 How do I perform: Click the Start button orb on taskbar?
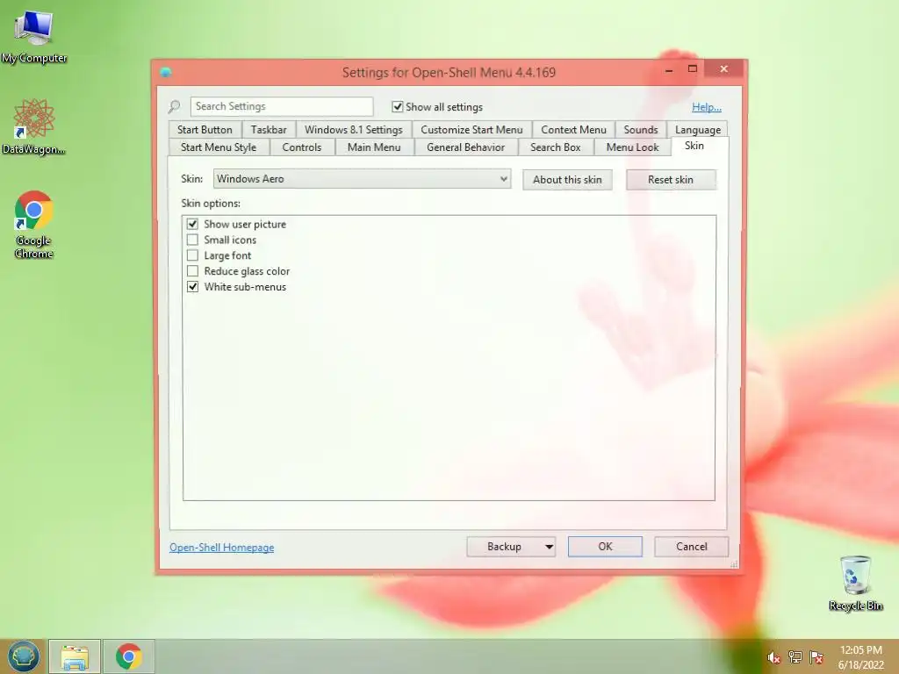pos(23,656)
